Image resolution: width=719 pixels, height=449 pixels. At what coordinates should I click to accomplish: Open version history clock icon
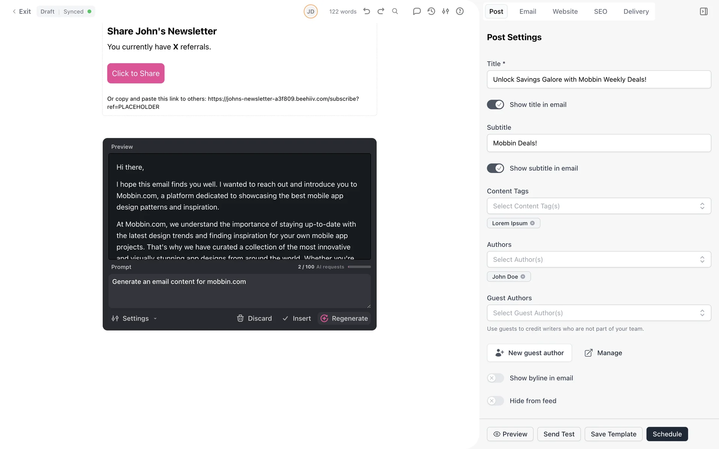point(431,11)
